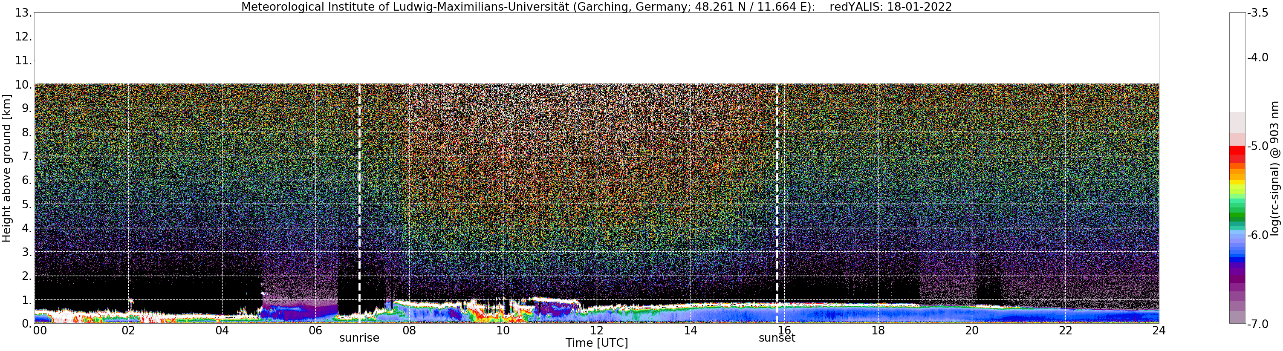Click the x-axis tick label 04
This screenshot has width=1283, height=351.
point(222,331)
